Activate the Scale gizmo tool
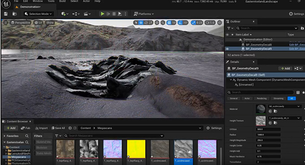Image resolution: width=305 pixels, height=165 pixels. point(151,23)
